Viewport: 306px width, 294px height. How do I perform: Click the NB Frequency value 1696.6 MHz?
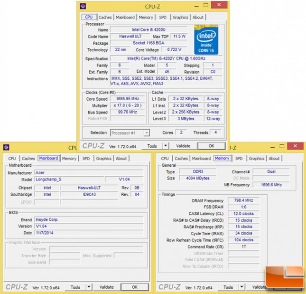click(271, 185)
